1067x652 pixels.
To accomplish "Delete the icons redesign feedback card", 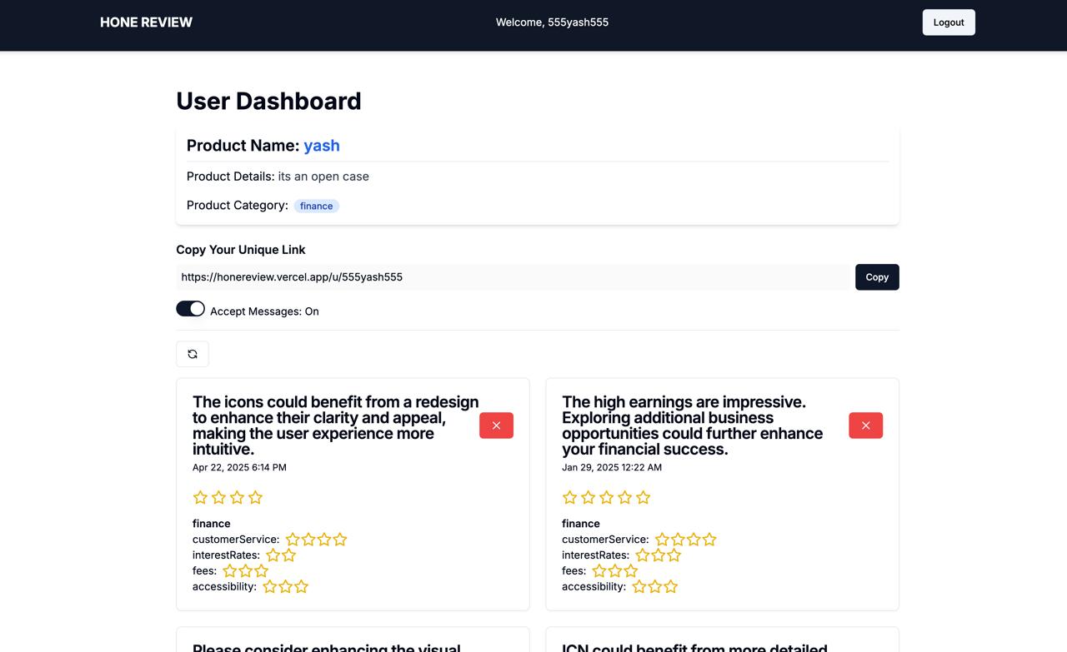I will 496,426.
